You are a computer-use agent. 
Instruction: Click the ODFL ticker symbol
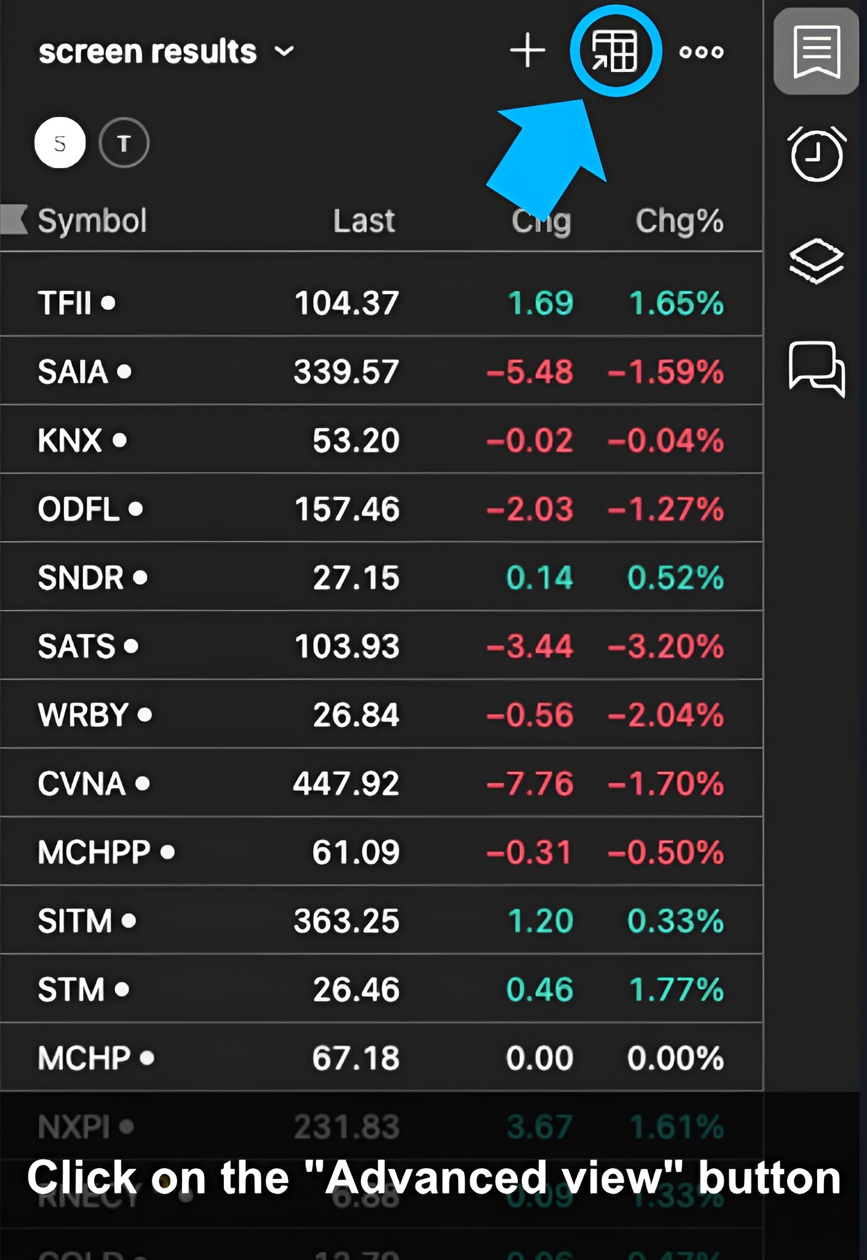(x=78, y=509)
